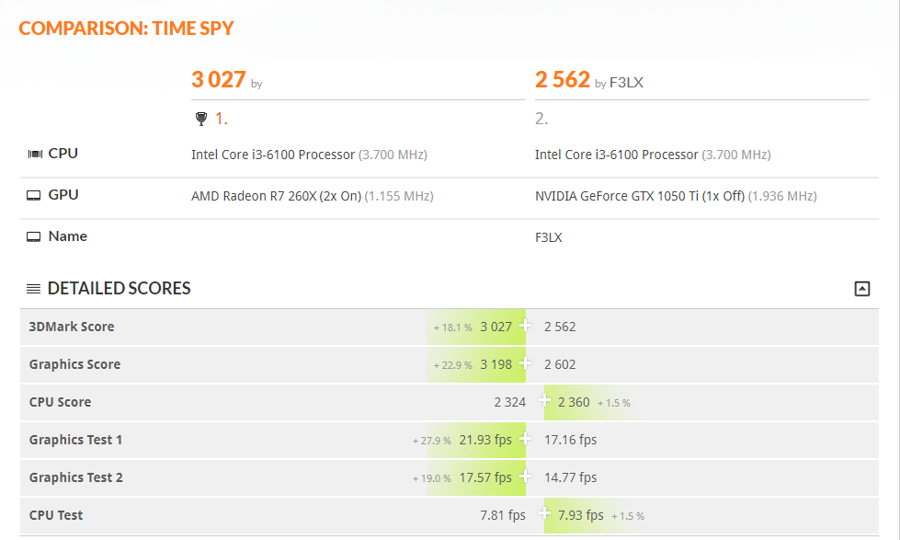This screenshot has width=900, height=540.
Task: Click the plus marker on Graphics Test 1 row
Action: [525, 438]
